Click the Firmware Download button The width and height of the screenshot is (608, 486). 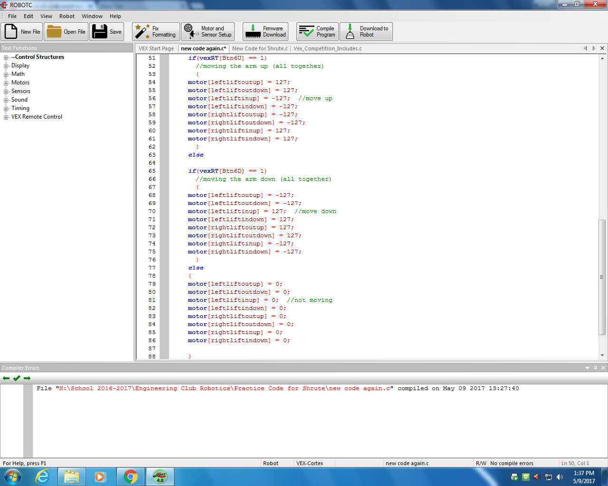point(266,32)
